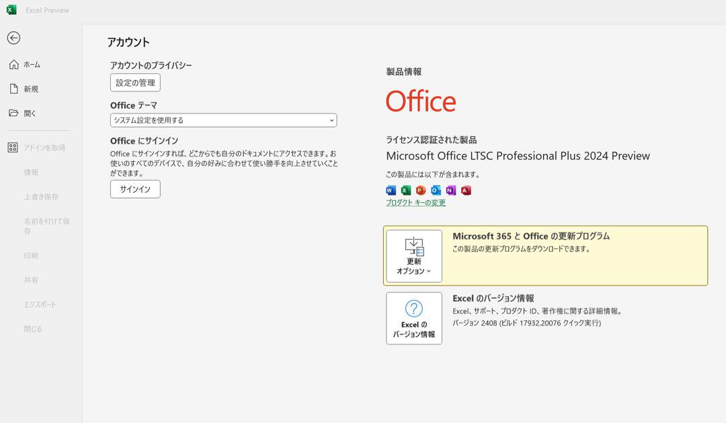Click the アカウント page heading
726x423 pixels.
point(128,42)
